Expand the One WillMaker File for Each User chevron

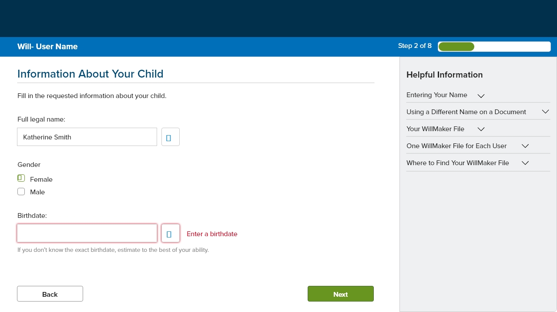click(x=525, y=146)
